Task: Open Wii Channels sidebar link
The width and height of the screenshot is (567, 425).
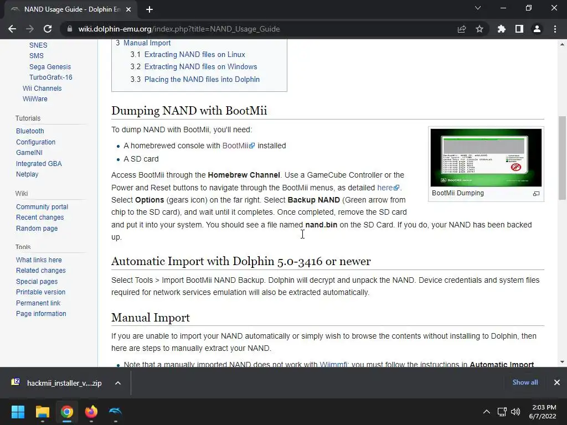Action: [x=42, y=89]
